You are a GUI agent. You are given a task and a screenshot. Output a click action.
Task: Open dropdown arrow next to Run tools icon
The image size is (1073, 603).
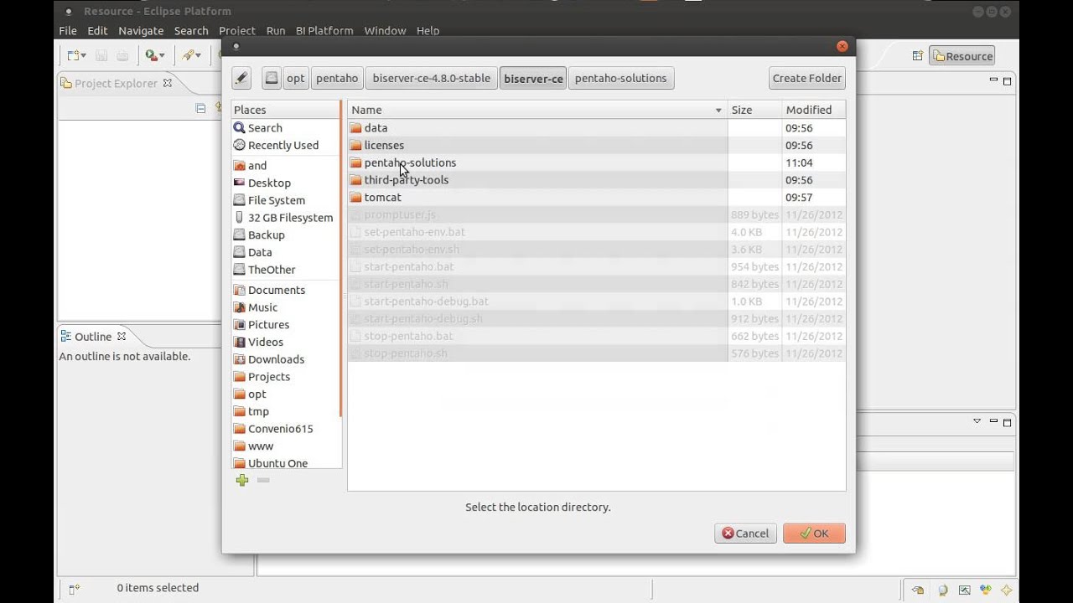[x=162, y=56]
